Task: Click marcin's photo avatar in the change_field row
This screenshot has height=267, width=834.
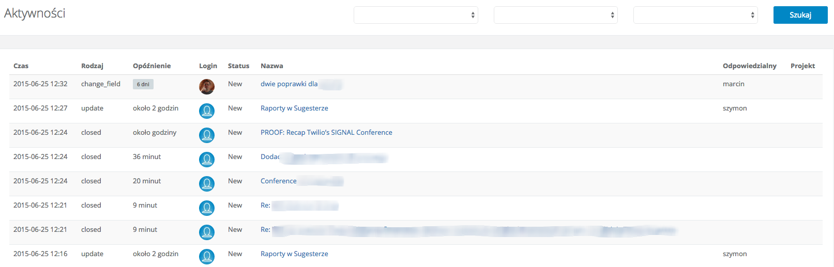Action: (x=207, y=87)
